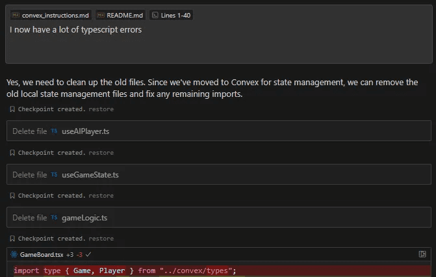Click the applied checkmark on GameBoard.tsx
Screen dimensions: 436x277
coord(88,254)
